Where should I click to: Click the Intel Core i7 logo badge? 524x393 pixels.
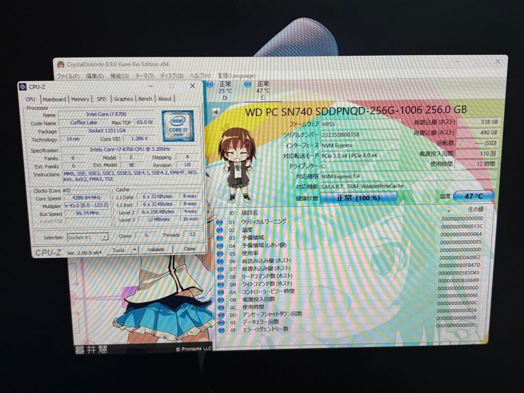coord(178,125)
